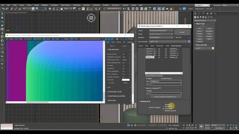The image size is (239, 134).
Task: Expand the Bloom and Glare section
Action: 115,92
